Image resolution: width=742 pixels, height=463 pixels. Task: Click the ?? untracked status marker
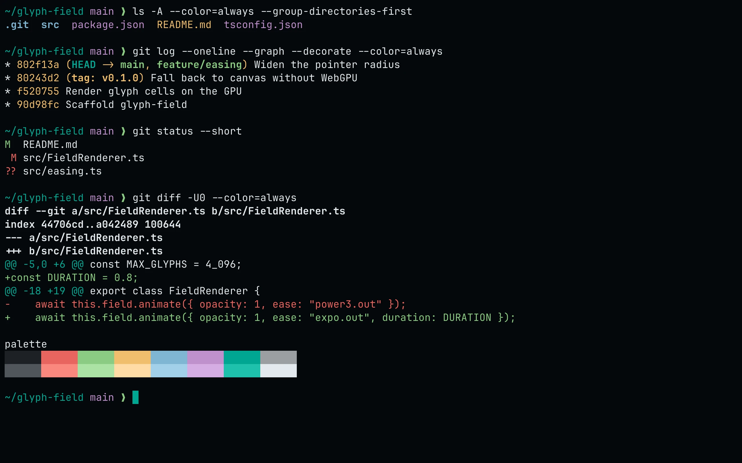(x=11, y=171)
